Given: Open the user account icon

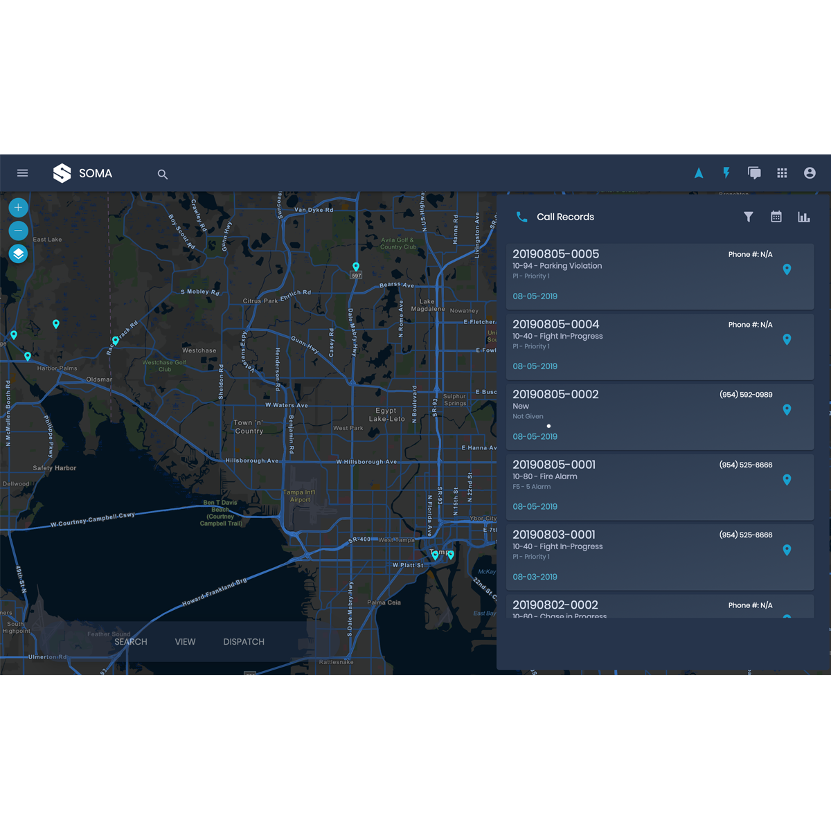Looking at the screenshot, I should pyautogui.click(x=810, y=173).
